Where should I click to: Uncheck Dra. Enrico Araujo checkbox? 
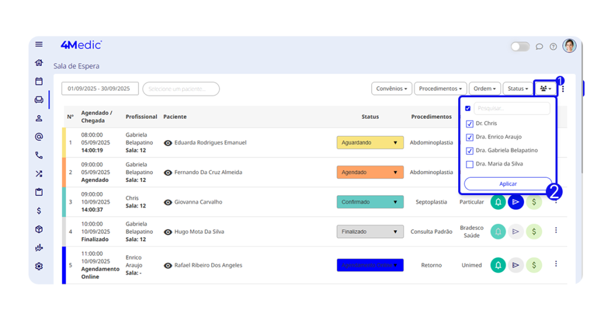[470, 137]
